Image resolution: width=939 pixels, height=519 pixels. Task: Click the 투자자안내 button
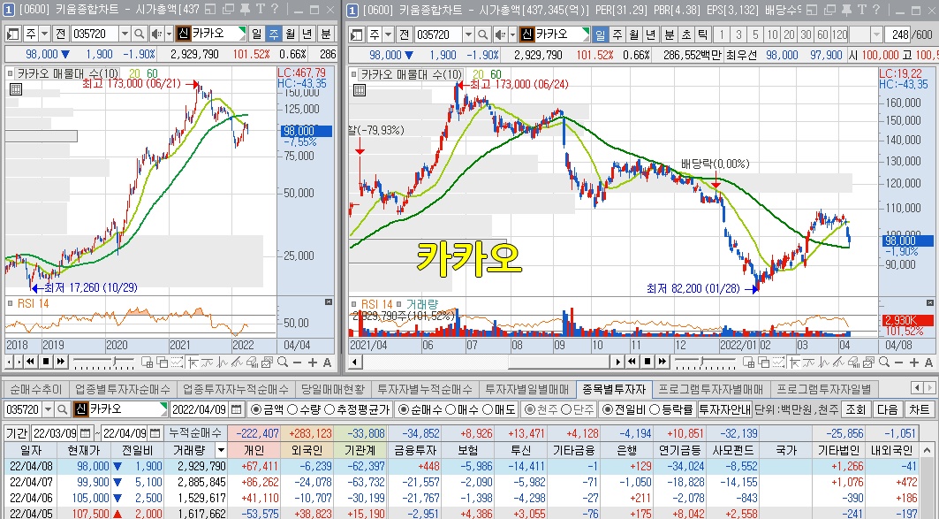[x=724, y=409]
